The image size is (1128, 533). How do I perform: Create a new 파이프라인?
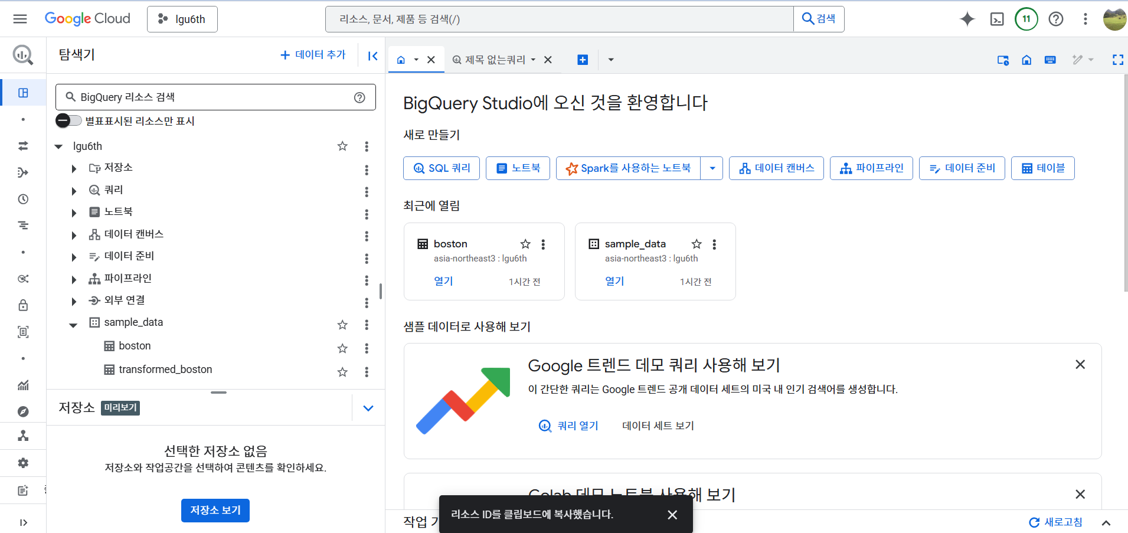coord(871,168)
